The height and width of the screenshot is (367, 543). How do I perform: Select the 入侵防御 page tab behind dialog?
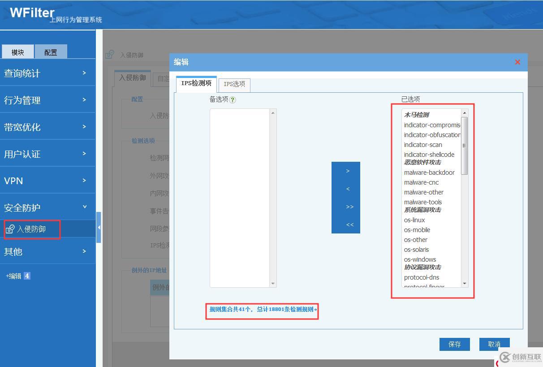pyautogui.click(x=133, y=78)
